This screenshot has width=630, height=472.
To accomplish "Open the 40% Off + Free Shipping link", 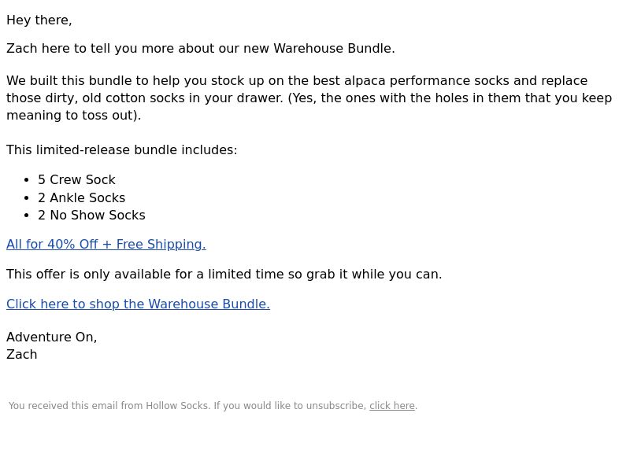I will point(106,244).
